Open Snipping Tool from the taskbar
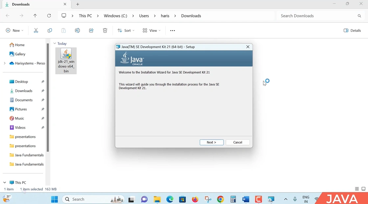368x204 pixels. pos(208,199)
